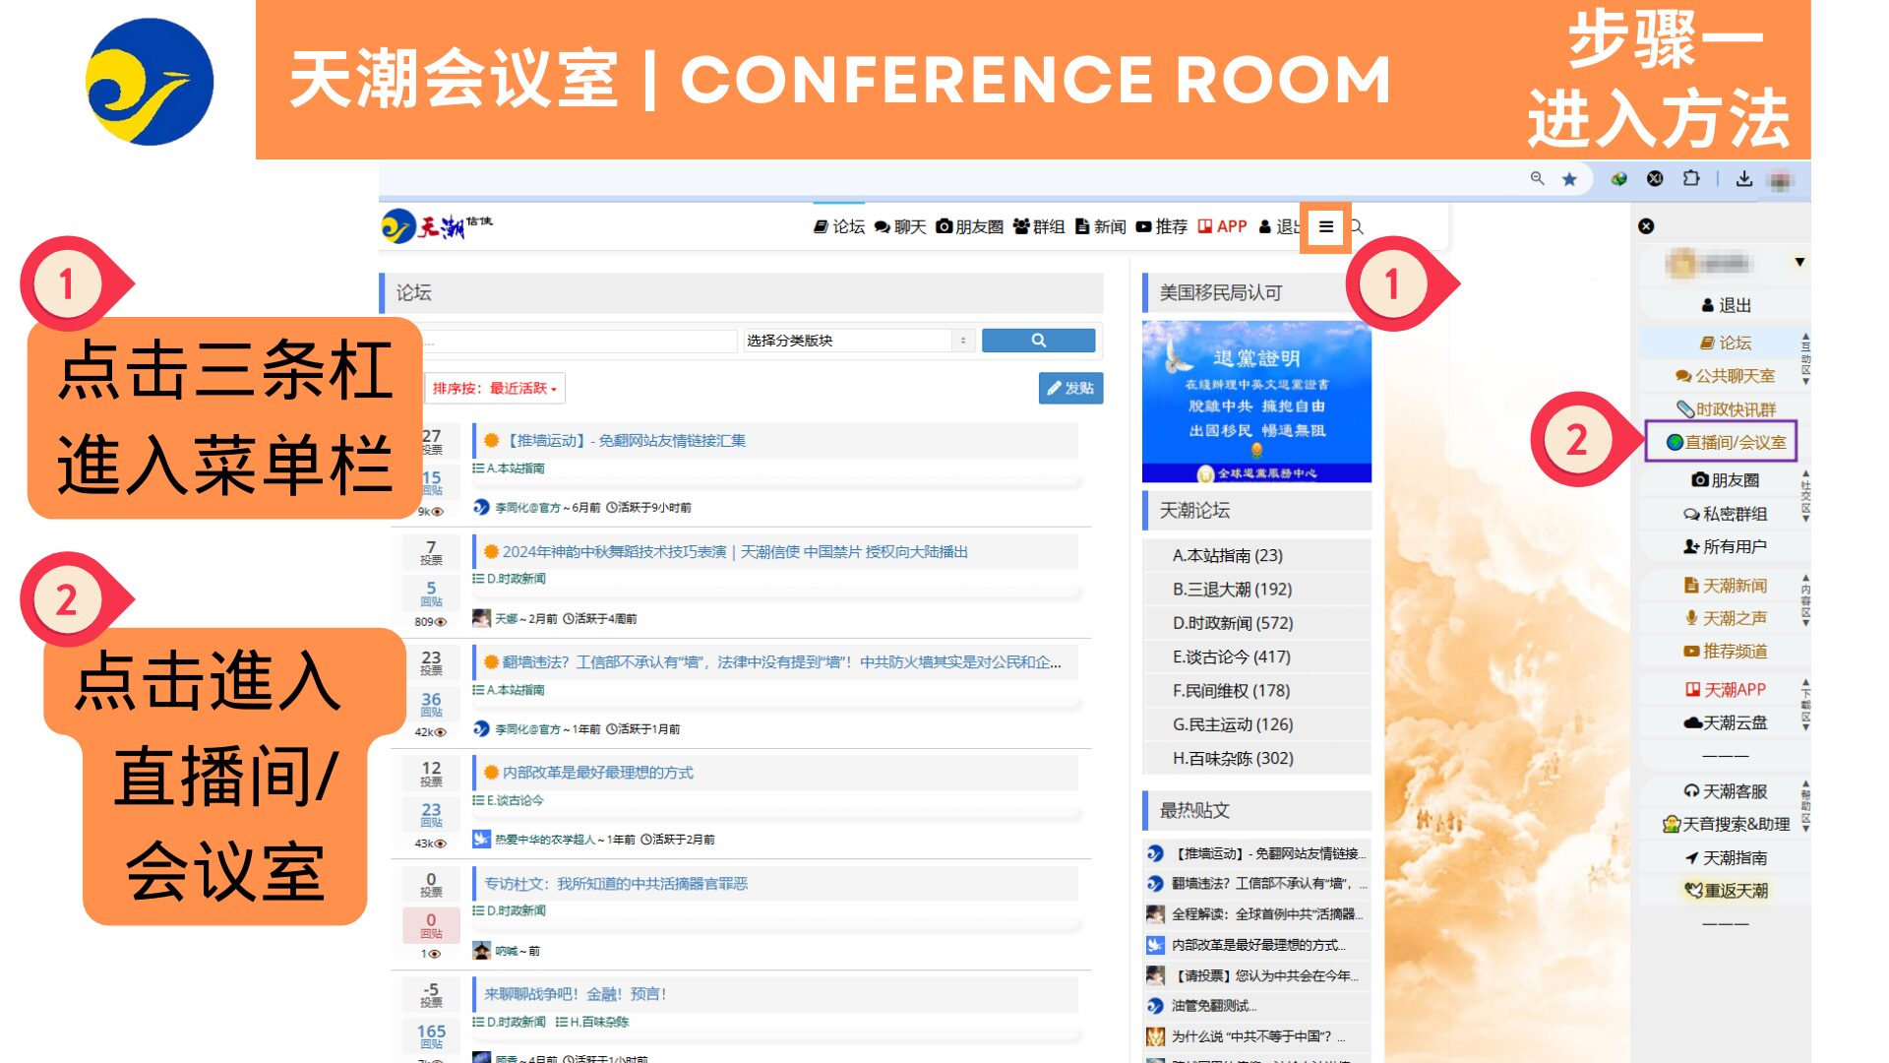Open the hamburger menu icon
Image resolution: width=1889 pixels, height=1063 pixels.
point(1325,227)
